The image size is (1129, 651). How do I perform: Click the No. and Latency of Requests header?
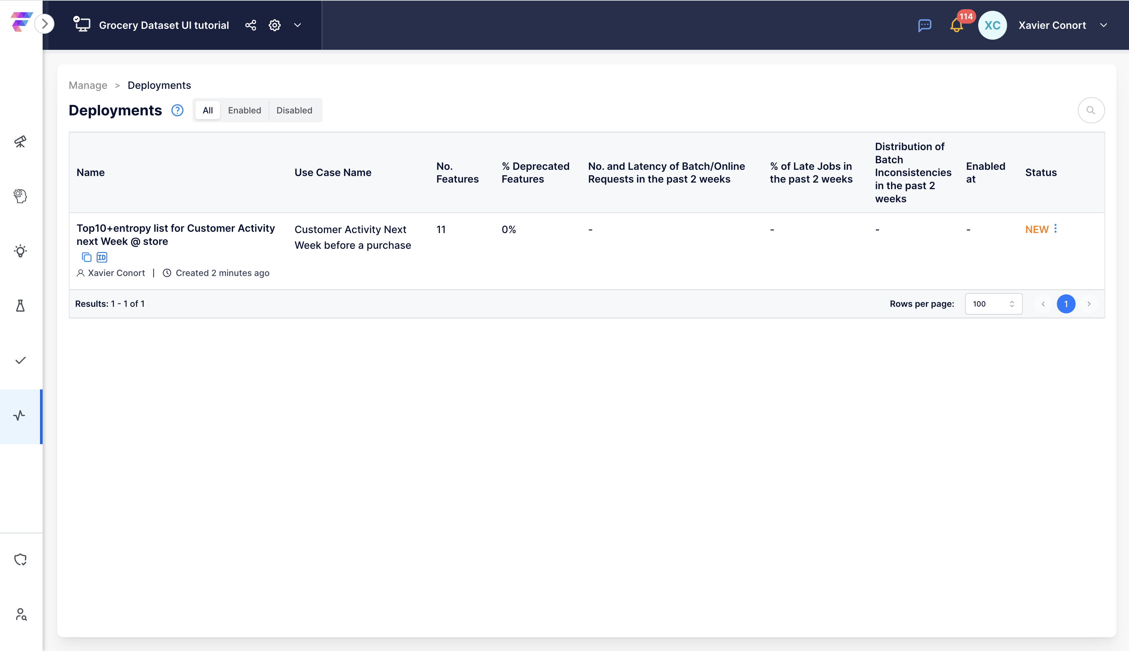pos(666,173)
